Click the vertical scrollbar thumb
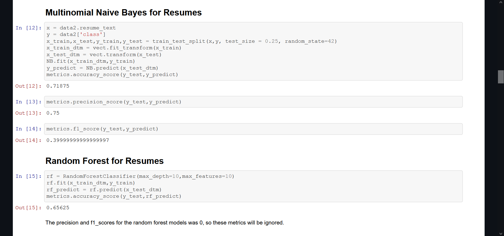The height and width of the screenshot is (236, 504). (501, 77)
